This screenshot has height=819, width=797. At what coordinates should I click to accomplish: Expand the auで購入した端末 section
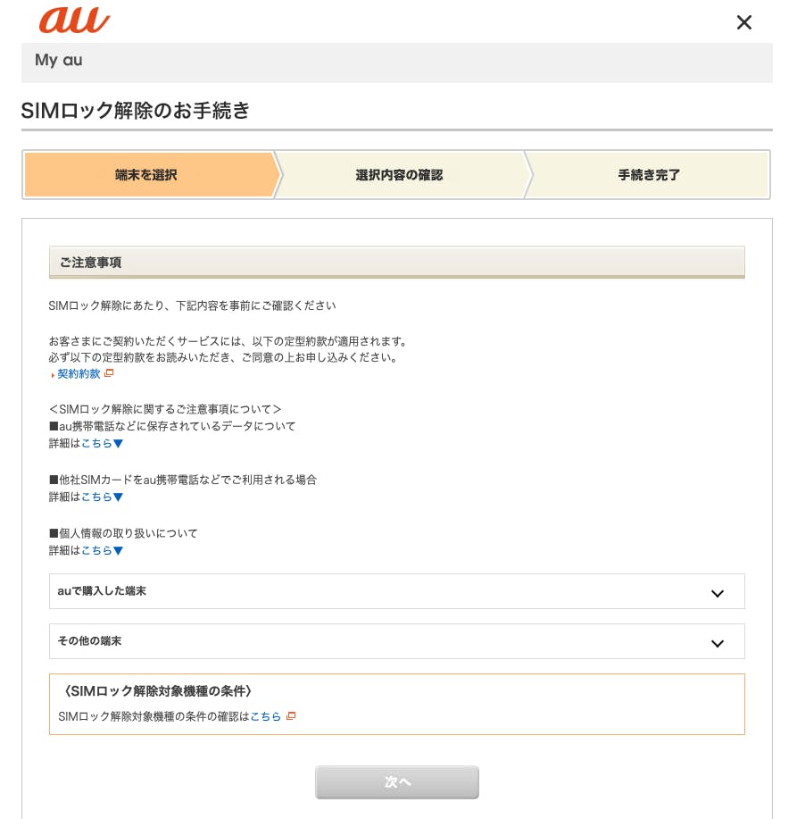coord(396,591)
